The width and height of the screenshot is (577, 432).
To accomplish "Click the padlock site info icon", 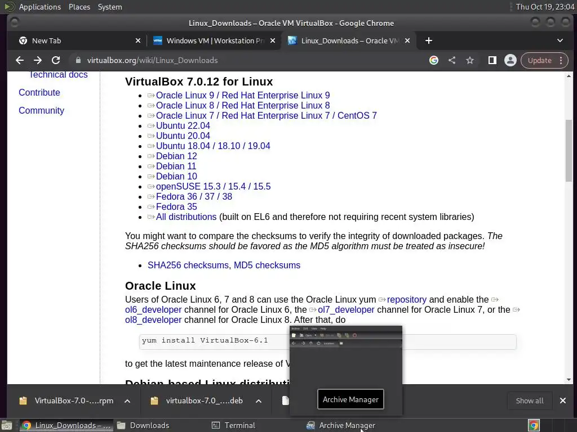I will [78, 60].
